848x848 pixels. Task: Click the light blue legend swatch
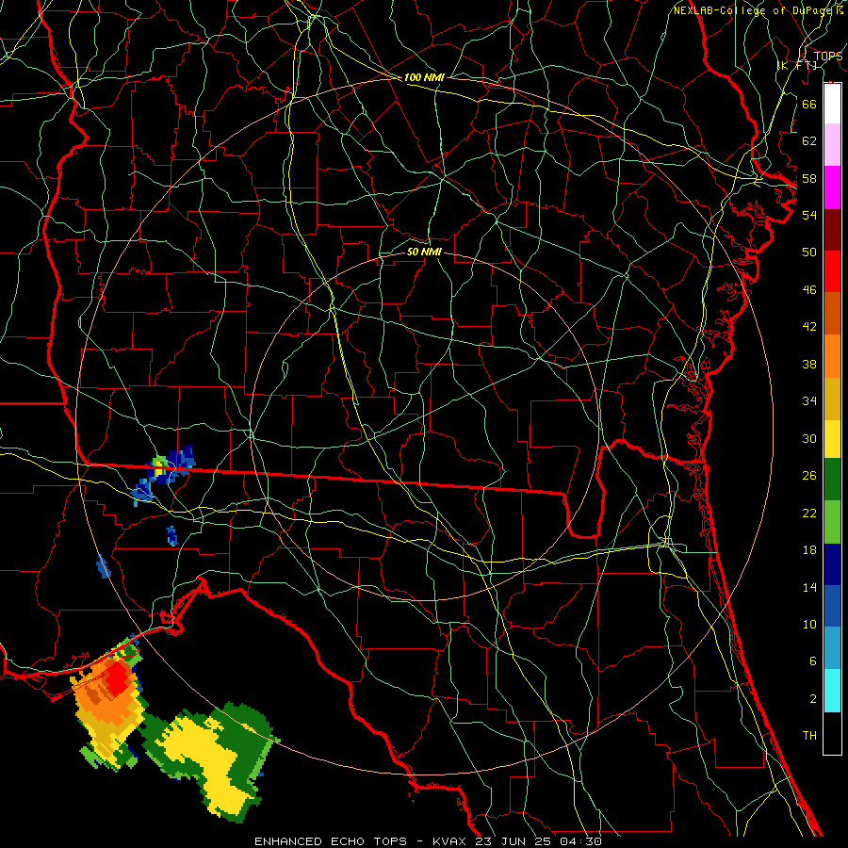pos(832,648)
